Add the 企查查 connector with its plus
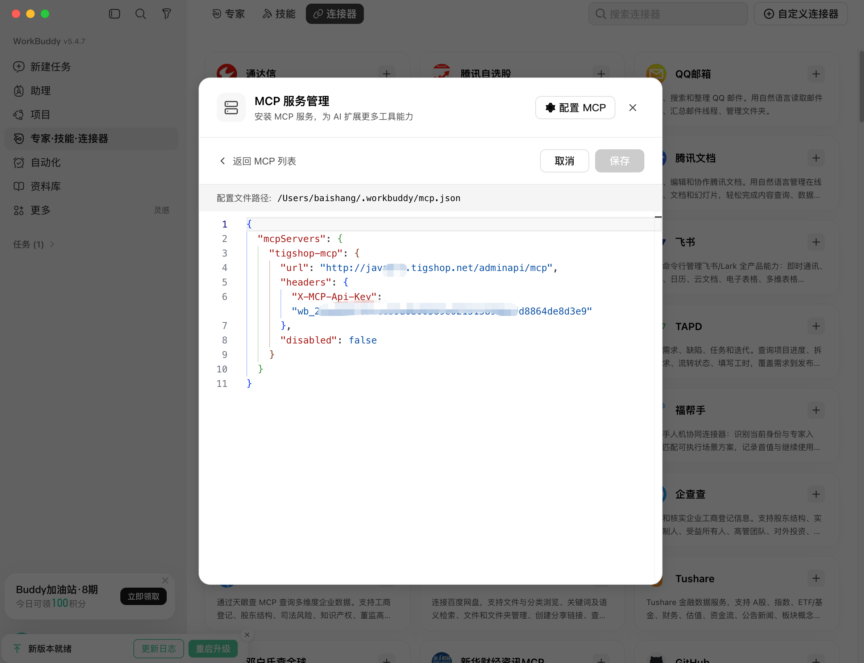Image resolution: width=864 pixels, height=663 pixels. point(816,495)
